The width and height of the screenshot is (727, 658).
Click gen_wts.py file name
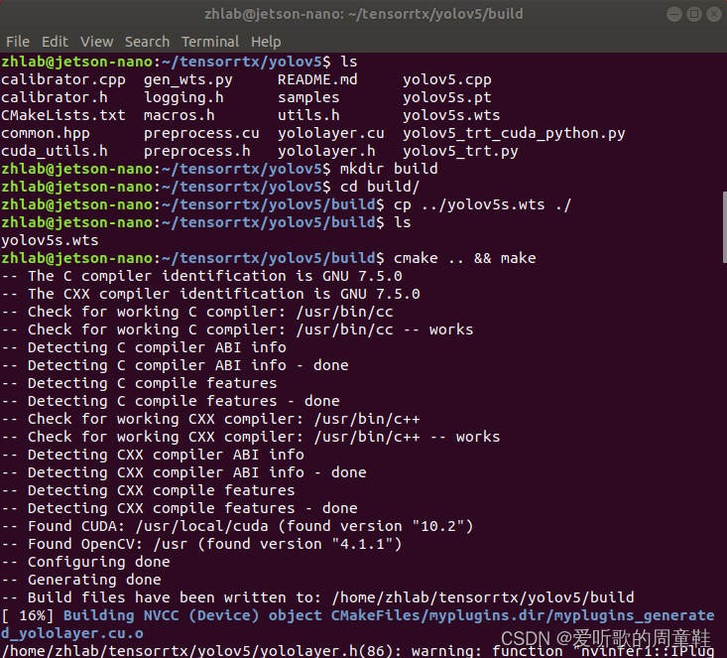tap(187, 79)
